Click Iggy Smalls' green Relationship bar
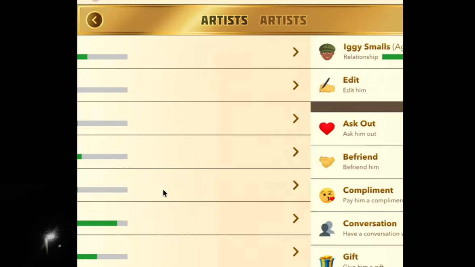 [x=392, y=57]
